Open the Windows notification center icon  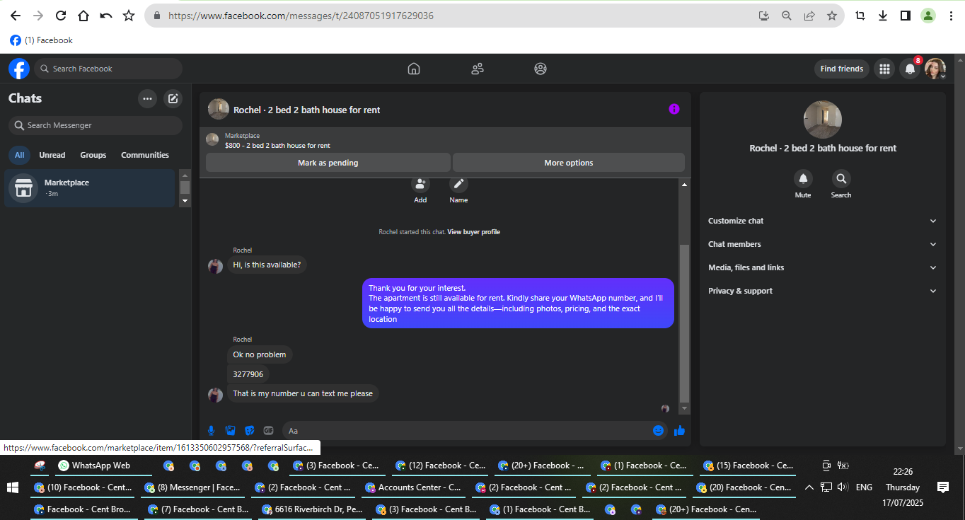(942, 487)
